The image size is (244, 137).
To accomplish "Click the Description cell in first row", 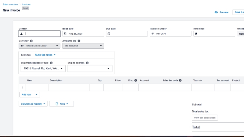I will (x=69, y=88).
